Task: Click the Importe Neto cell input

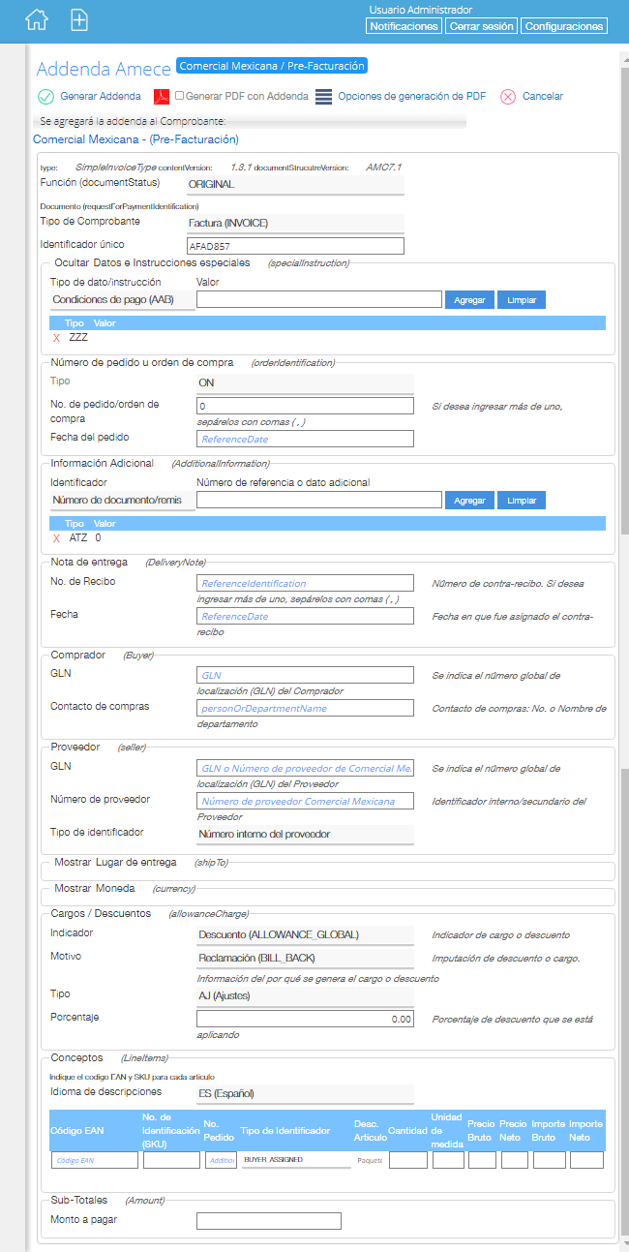Action: 586,1160
